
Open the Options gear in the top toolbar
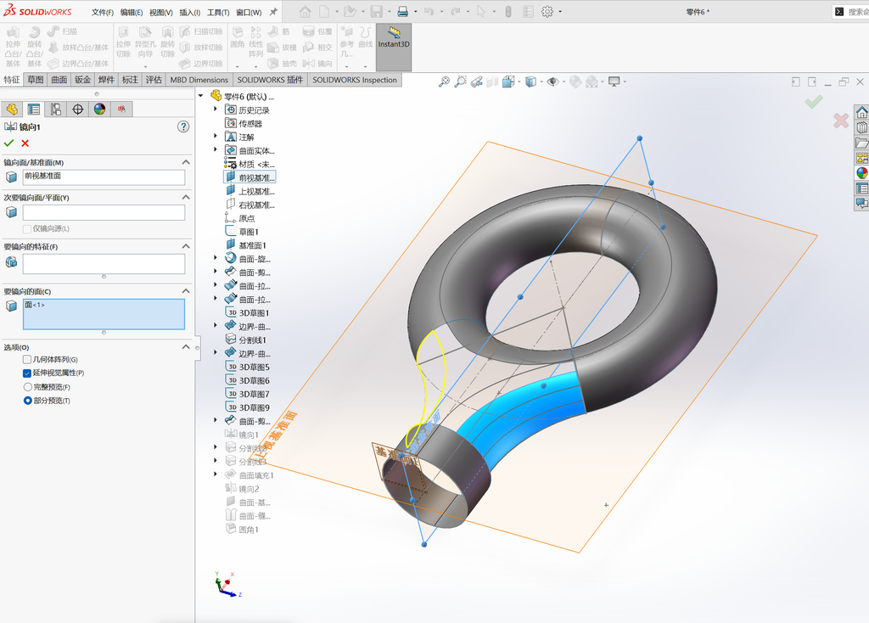[x=547, y=12]
